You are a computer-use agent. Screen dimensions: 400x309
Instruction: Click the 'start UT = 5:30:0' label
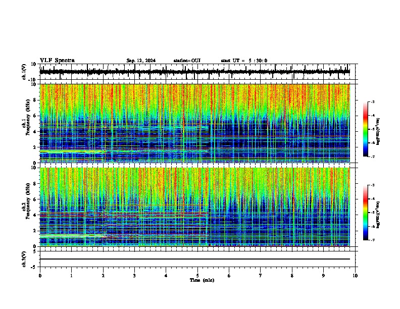(x=244, y=61)
